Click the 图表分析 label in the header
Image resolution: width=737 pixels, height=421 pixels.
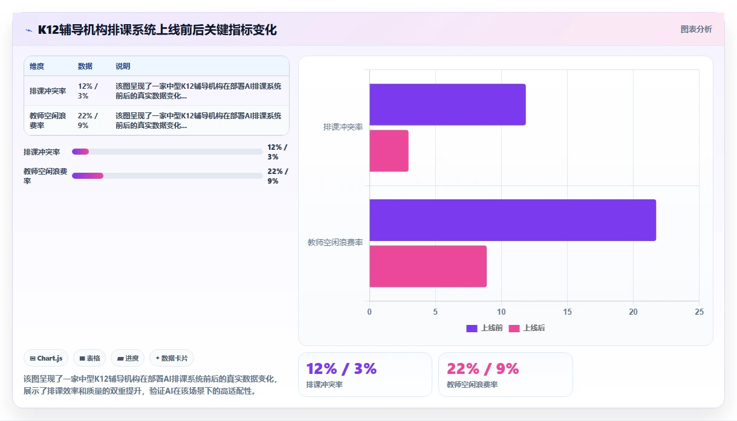[696, 29]
